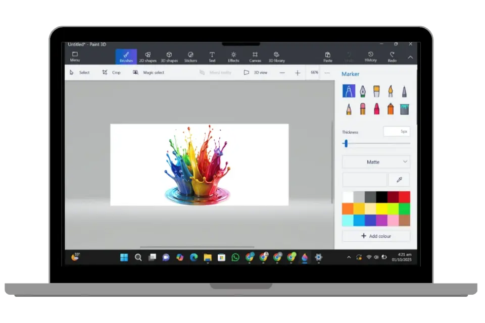This screenshot has height=323, width=485.
Task: Activate the Eyedropper colour picker
Action: pyautogui.click(x=399, y=180)
